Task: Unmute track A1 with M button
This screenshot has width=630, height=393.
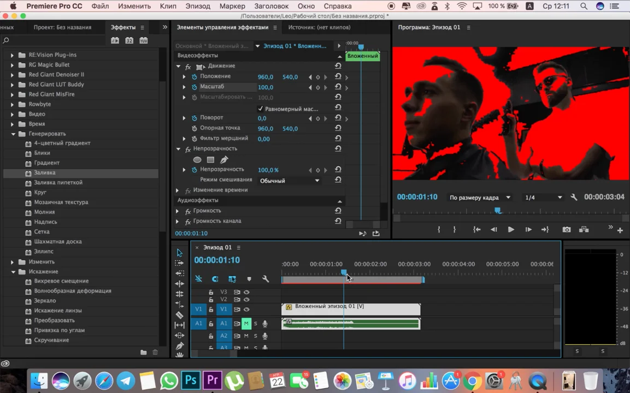Action: [246, 323]
